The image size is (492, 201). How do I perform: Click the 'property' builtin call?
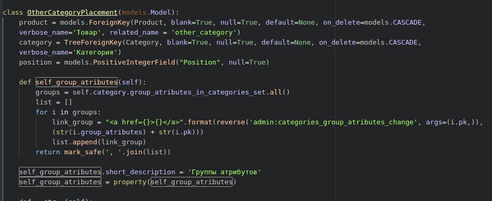(x=130, y=182)
